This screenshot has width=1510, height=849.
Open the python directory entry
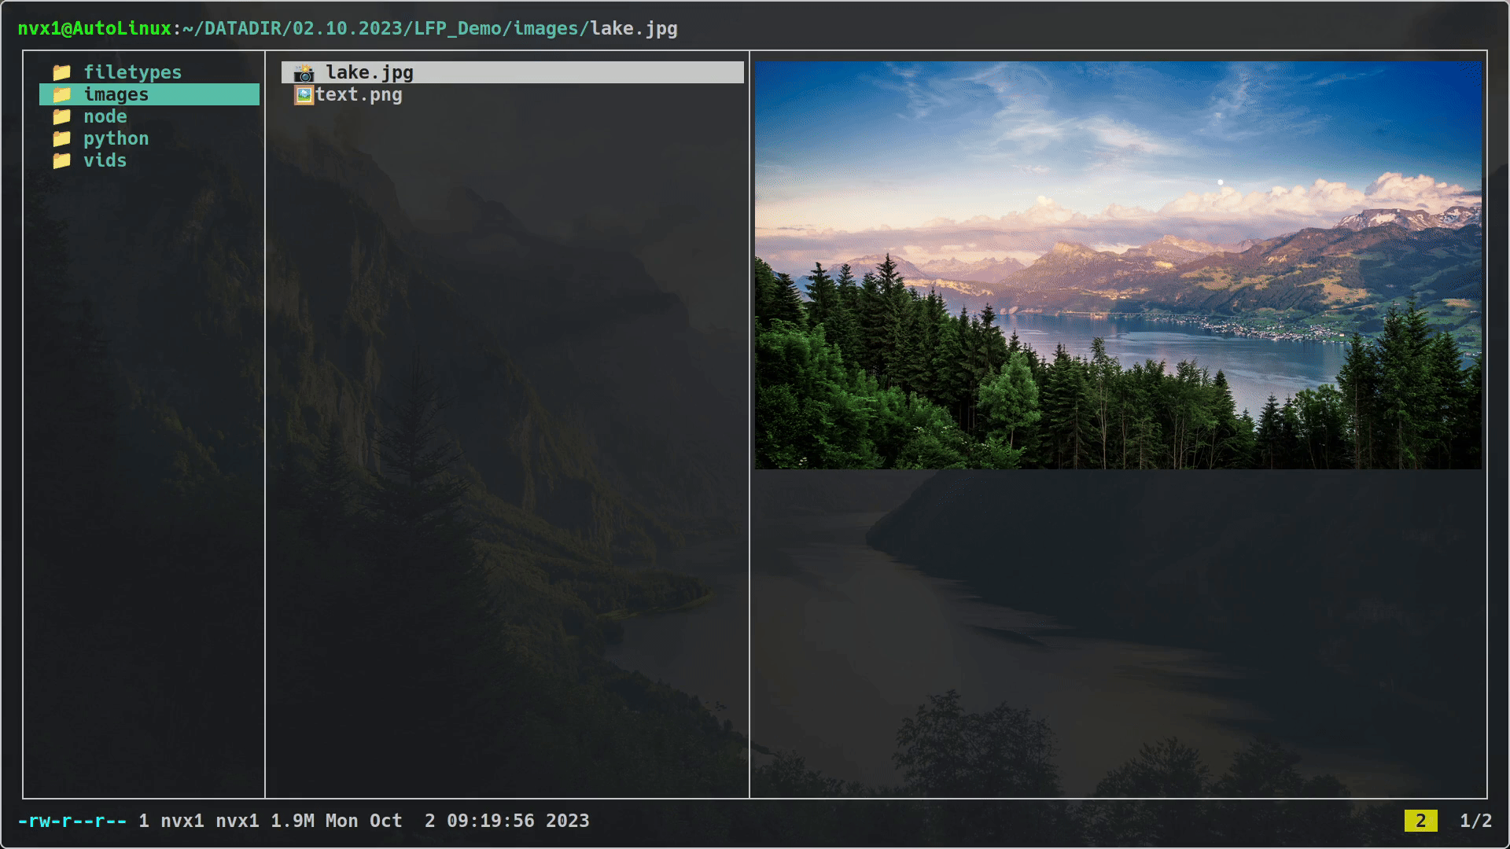[x=116, y=138]
